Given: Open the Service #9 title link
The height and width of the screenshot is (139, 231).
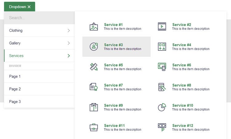Looking at the screenshot, I should [113, 105].
